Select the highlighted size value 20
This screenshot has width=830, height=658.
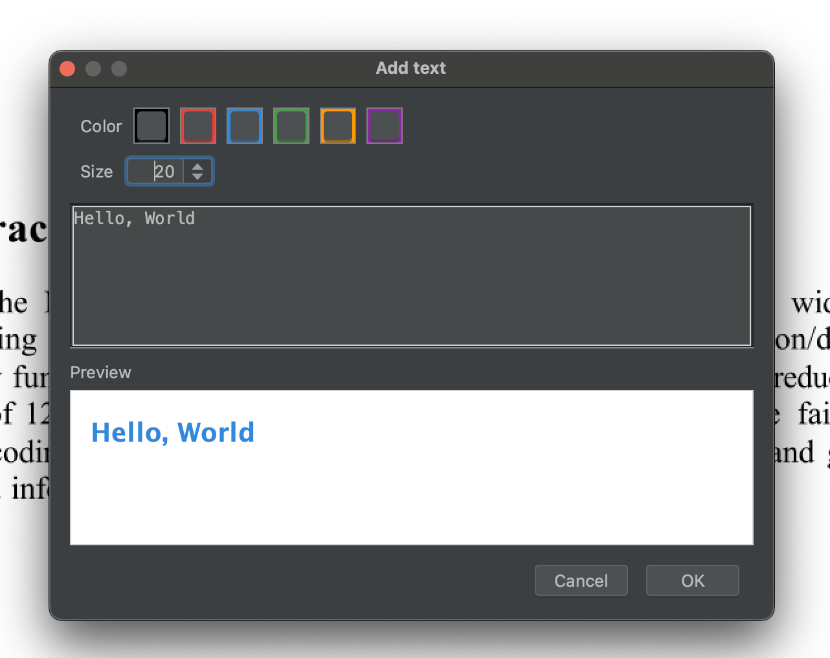pyautogui.click(x=165, y=171)
